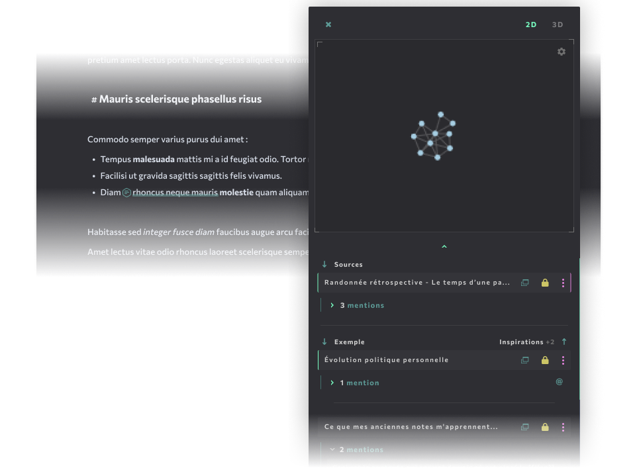Switch graph view to 3D

[558, 24]
